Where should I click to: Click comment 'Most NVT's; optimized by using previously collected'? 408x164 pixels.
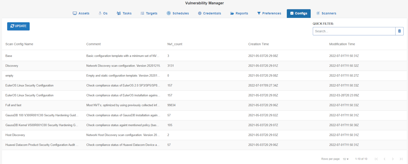123,105
